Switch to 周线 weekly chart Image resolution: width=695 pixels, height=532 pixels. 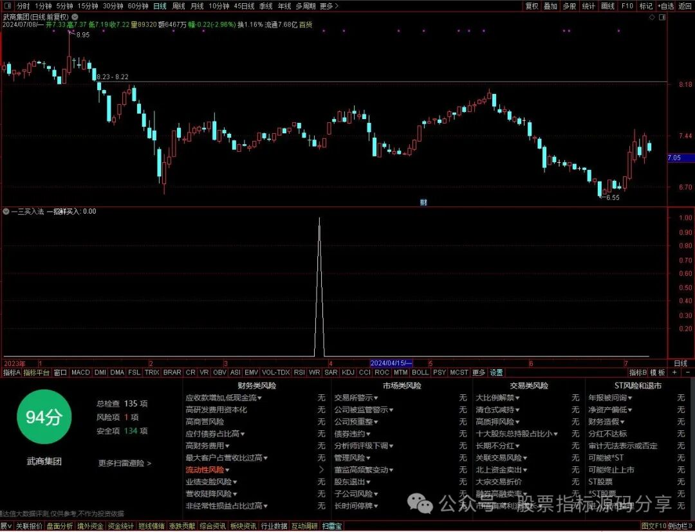tap(178, 6)
